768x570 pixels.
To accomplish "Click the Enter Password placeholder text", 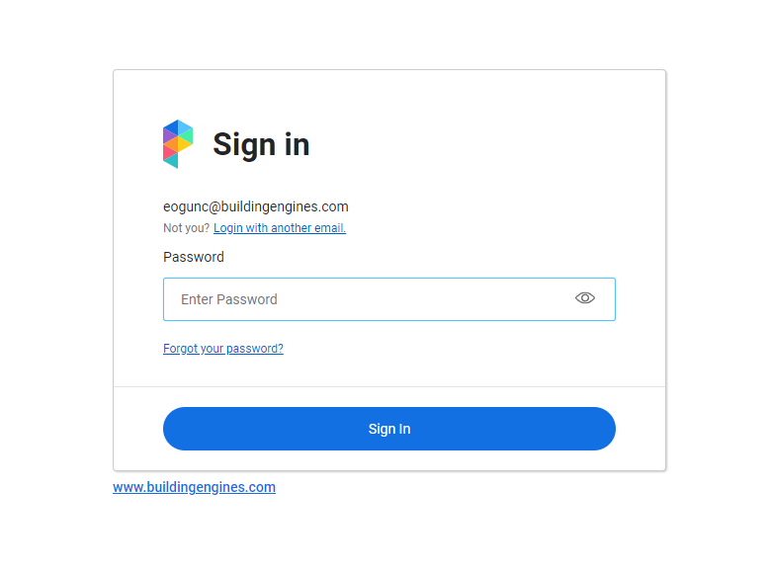I will [229, 299].
